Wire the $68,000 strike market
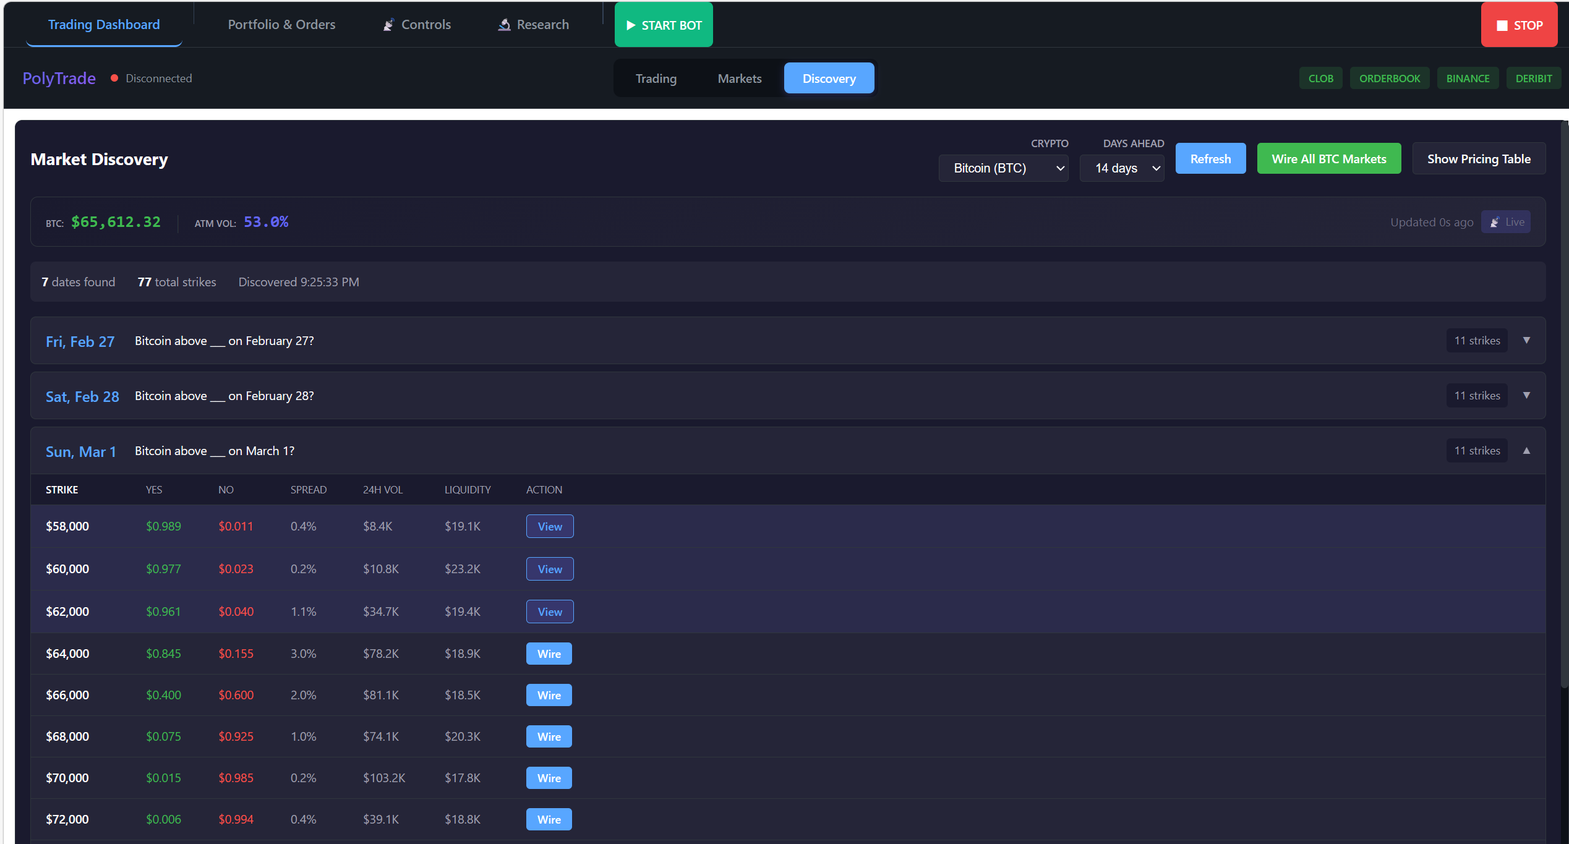Viewport: 1569px width, 844px height. pyautogui.click(x=549, y=736)
